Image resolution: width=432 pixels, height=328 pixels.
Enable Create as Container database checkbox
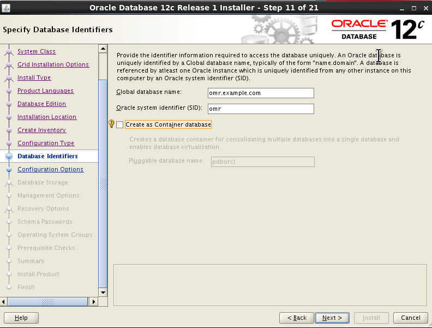(120, 124)
